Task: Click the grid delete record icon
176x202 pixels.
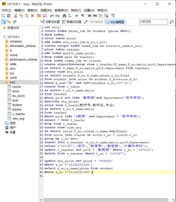Action: click(x=106, y=16)
